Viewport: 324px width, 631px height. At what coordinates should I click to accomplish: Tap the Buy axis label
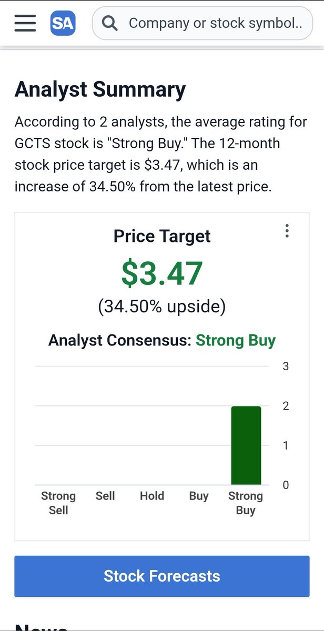coord(199,496)
